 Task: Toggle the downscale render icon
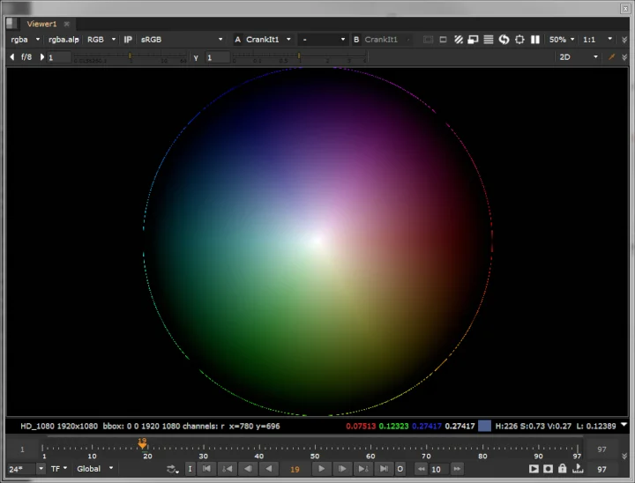(x=473, y=40)
